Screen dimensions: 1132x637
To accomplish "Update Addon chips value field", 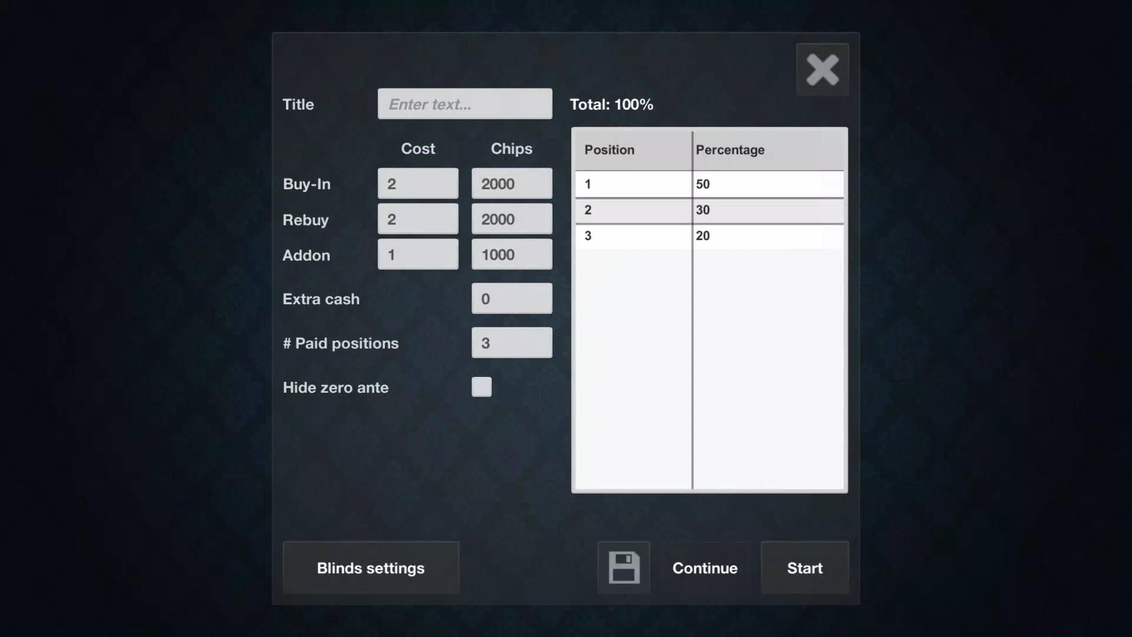I will (x=512, y=254).
